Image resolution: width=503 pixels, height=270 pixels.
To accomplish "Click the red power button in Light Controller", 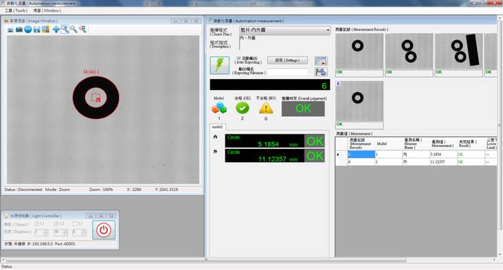I will [104, 230].
